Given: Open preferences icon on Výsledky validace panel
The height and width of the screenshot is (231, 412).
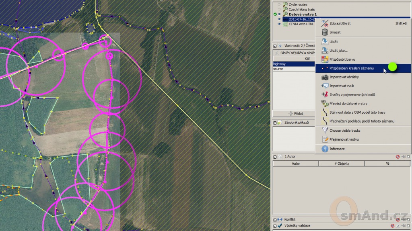Looking at the screenshot, I should [x=398, y=226].
